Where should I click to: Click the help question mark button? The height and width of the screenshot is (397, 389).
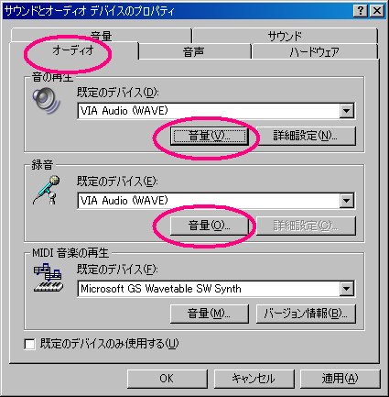[361, 11]
